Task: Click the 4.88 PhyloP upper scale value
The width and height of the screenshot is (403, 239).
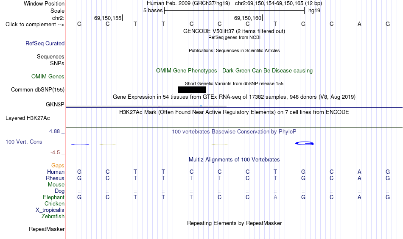Action: pos(54,131)
